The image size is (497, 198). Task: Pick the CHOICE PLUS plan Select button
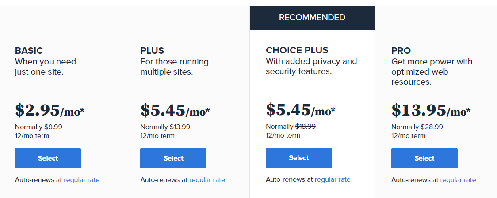point(299,158)
